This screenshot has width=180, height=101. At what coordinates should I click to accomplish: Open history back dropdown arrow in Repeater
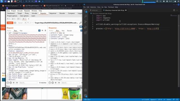[28, 23]
